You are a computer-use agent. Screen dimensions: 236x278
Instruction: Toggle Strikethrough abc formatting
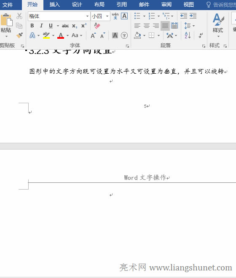(x=65, y=26)
